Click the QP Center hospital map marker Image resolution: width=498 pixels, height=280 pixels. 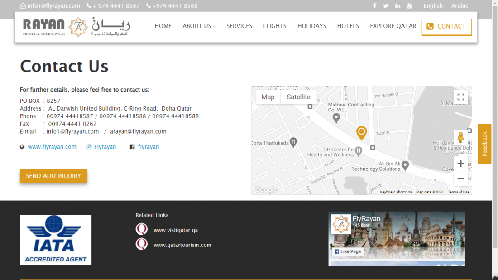(x=359, y=151)
